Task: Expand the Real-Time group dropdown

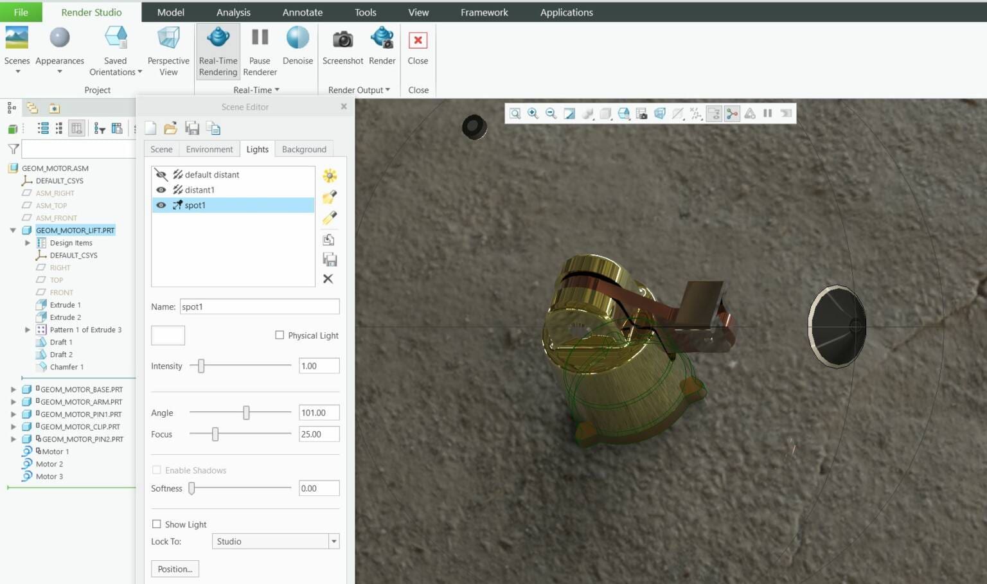Action: click(x=277, y=90)
